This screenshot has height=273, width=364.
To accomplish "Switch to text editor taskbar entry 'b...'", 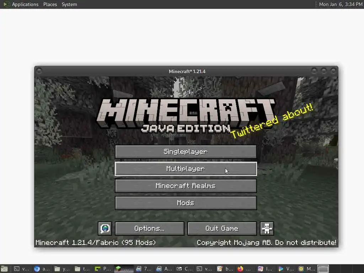I will (x=225, y=269).
